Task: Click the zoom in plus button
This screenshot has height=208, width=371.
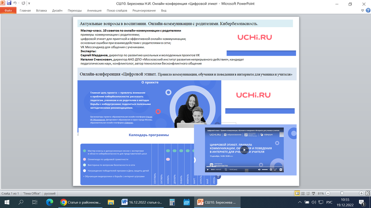Action: (x=361, y=194)
